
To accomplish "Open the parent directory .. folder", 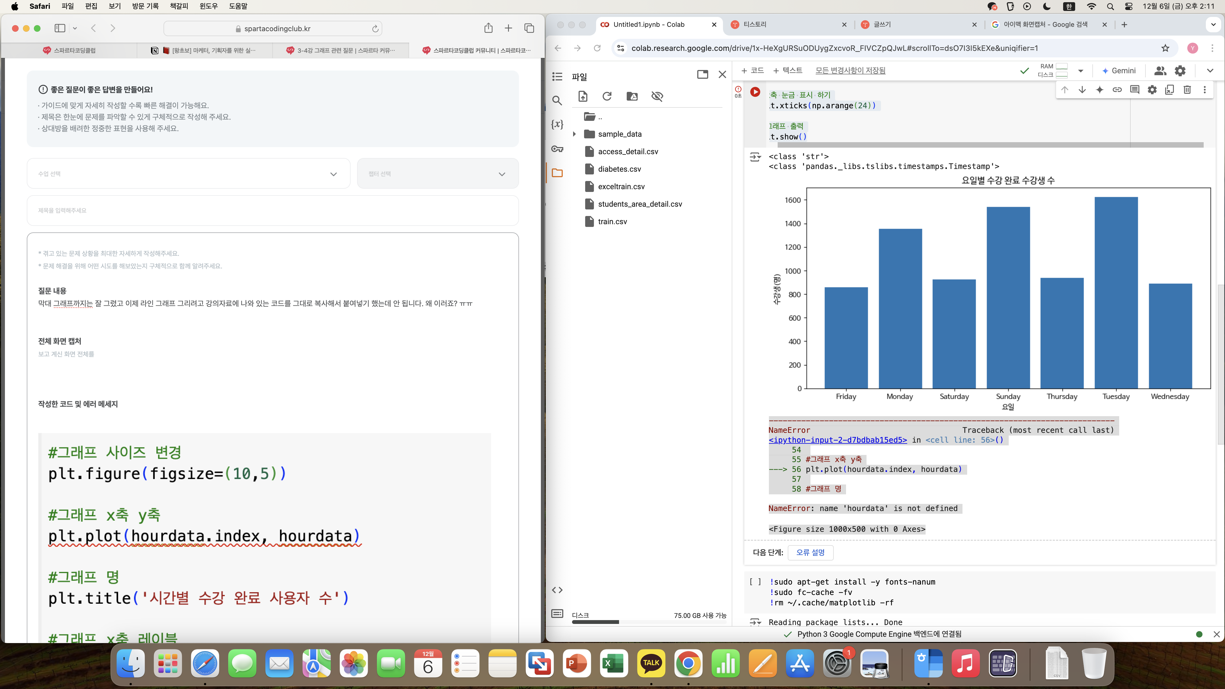I will tap(593, 116).
